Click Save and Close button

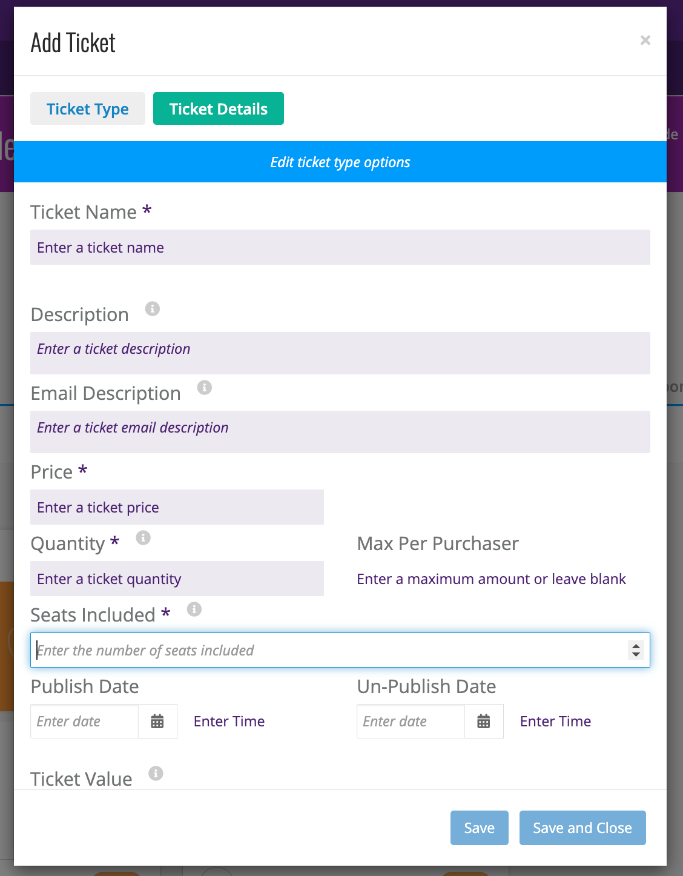point(582,828)
